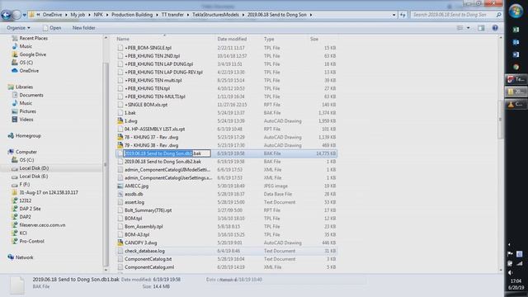Sort files by Type column header

pos(269,39)
